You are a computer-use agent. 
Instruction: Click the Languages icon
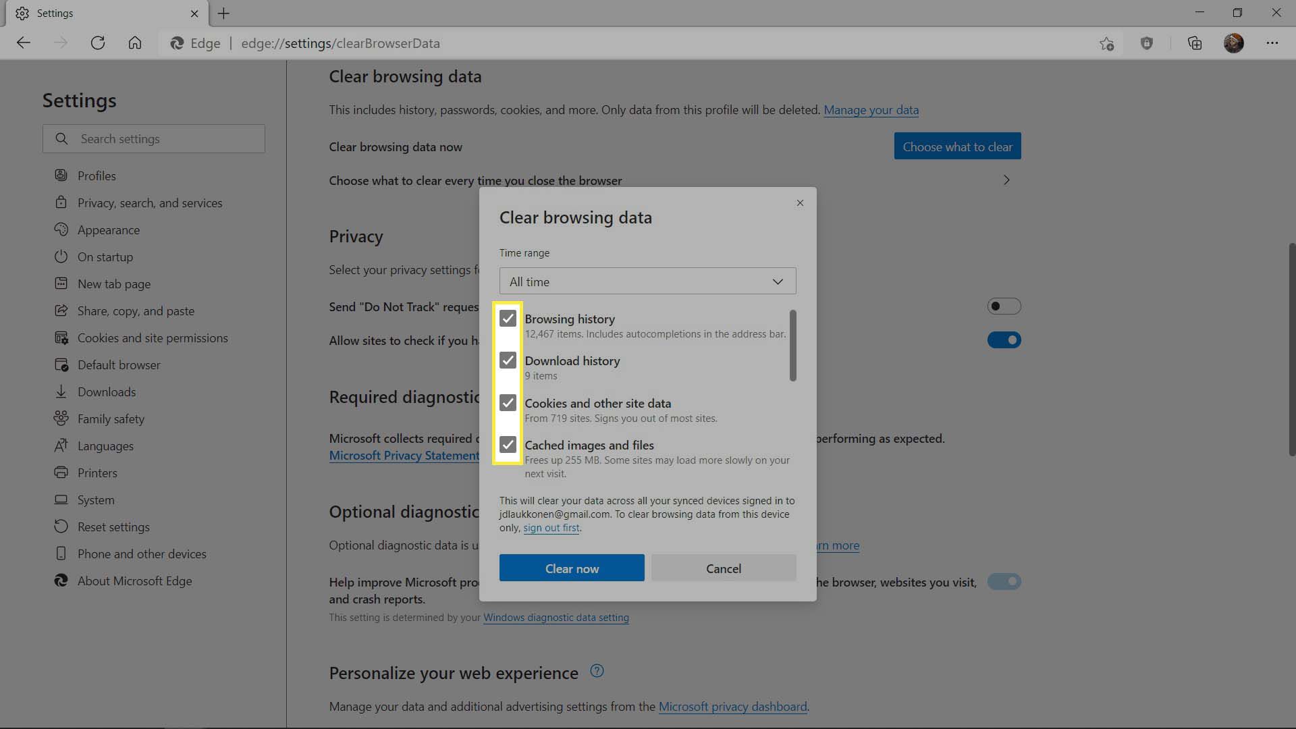[61, 446]
